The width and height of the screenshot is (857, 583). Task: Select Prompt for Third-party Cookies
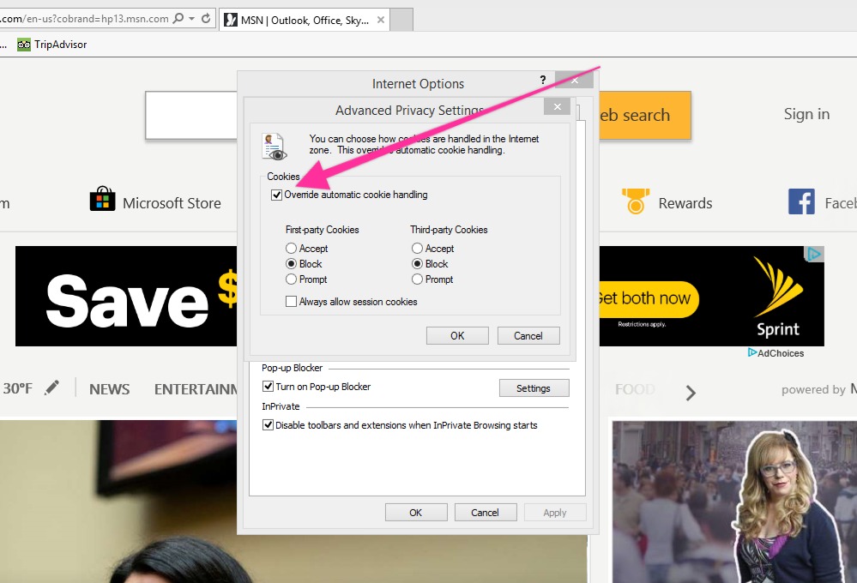point(417,279)
